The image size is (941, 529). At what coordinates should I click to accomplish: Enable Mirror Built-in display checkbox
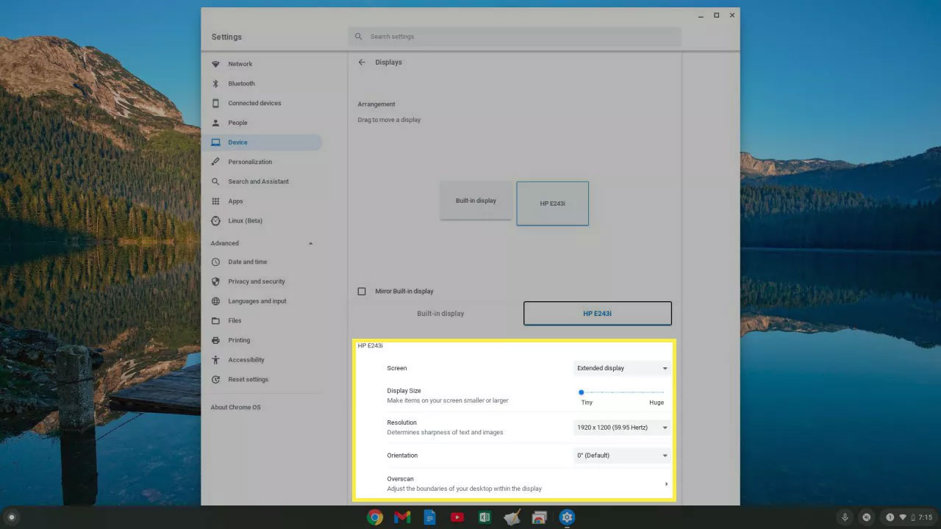point(362,292)
